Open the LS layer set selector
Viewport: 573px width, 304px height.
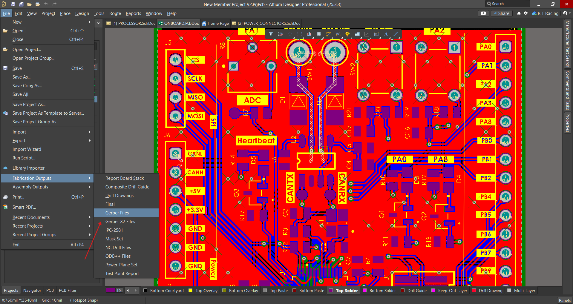click(115, 291)
